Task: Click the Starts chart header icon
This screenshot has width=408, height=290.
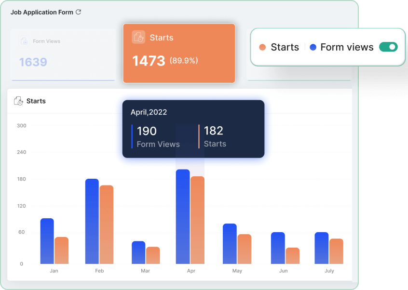Action: (x=18, y=101)
